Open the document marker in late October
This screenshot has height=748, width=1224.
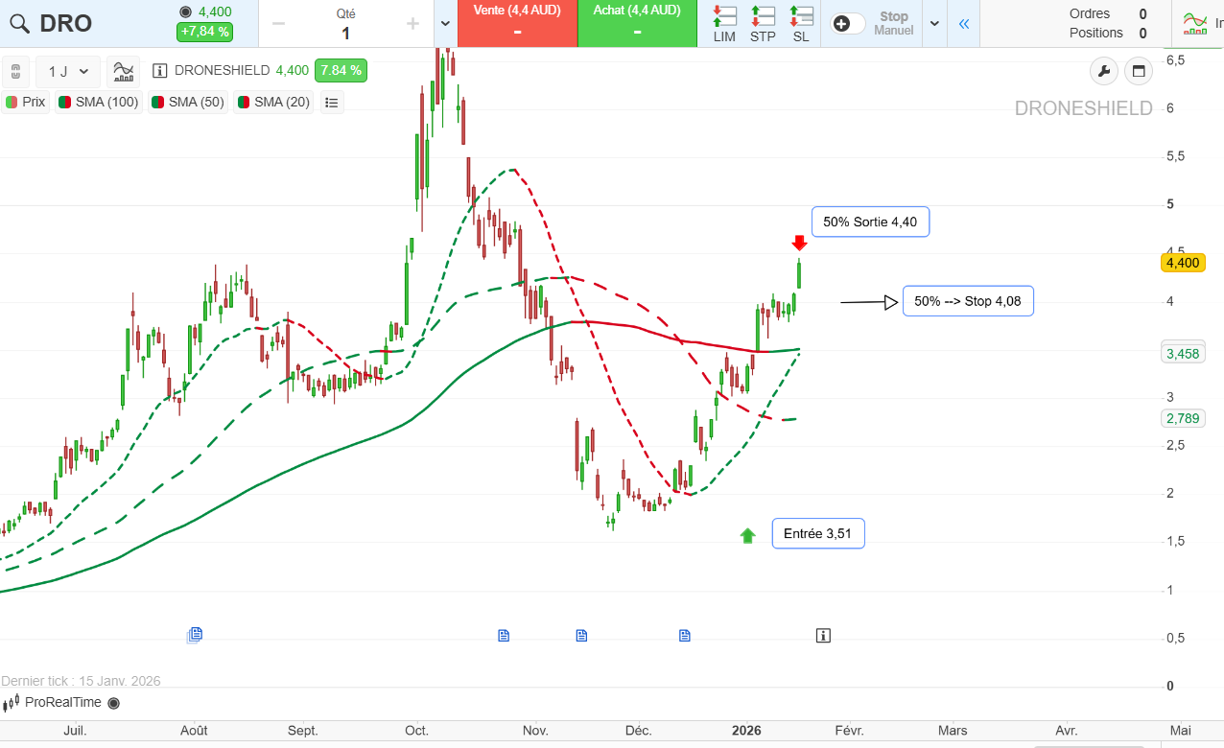[x=504, y=635]
